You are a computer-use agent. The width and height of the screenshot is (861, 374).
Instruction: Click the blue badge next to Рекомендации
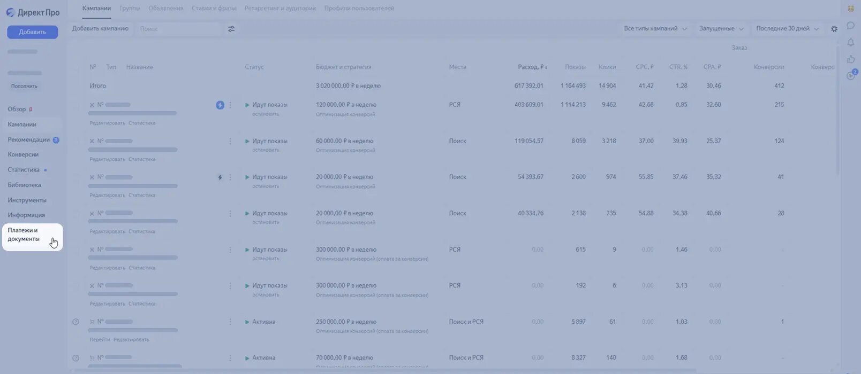[x=56, y=140]
